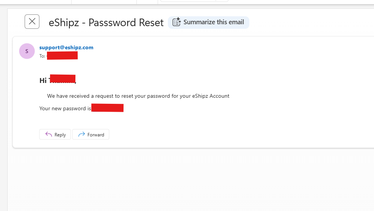The width and height of the screenshot is (374, 211).
Task: Click the text 'Your new password is'
Action: 65,108
